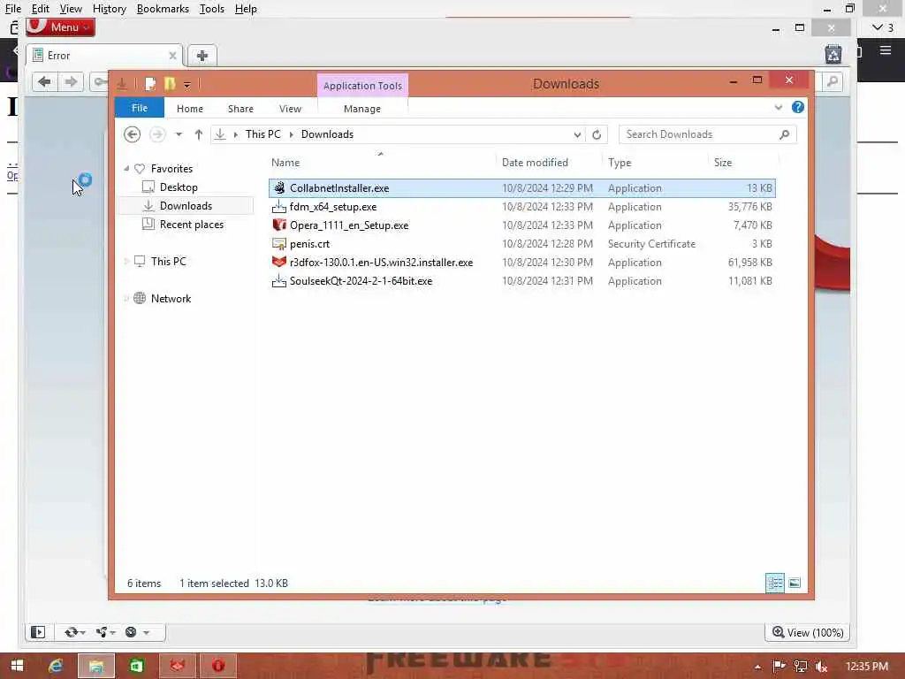
Task: Expand the This PC tree node
Action: 125,262
